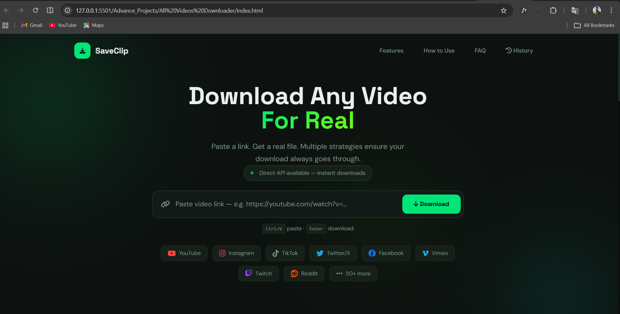Open the History link with clock icon

pos(519,51)
